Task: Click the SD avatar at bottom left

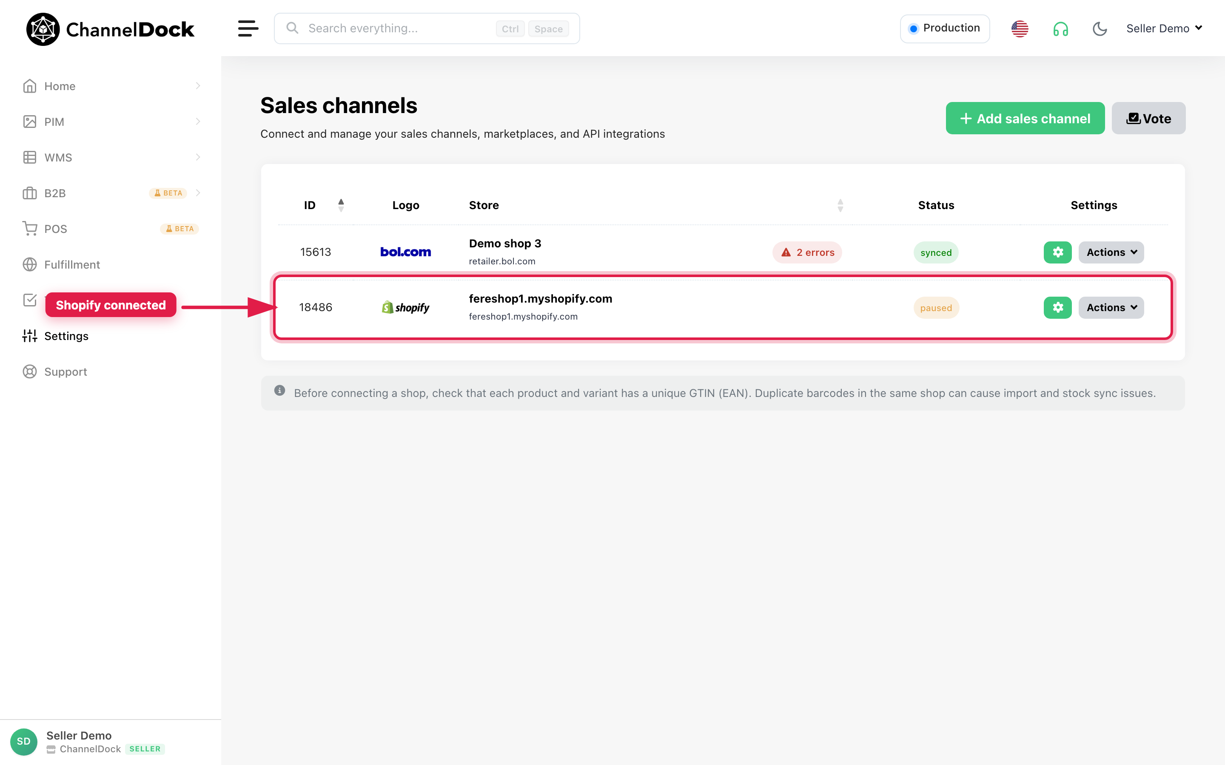Action: (24, 741)
